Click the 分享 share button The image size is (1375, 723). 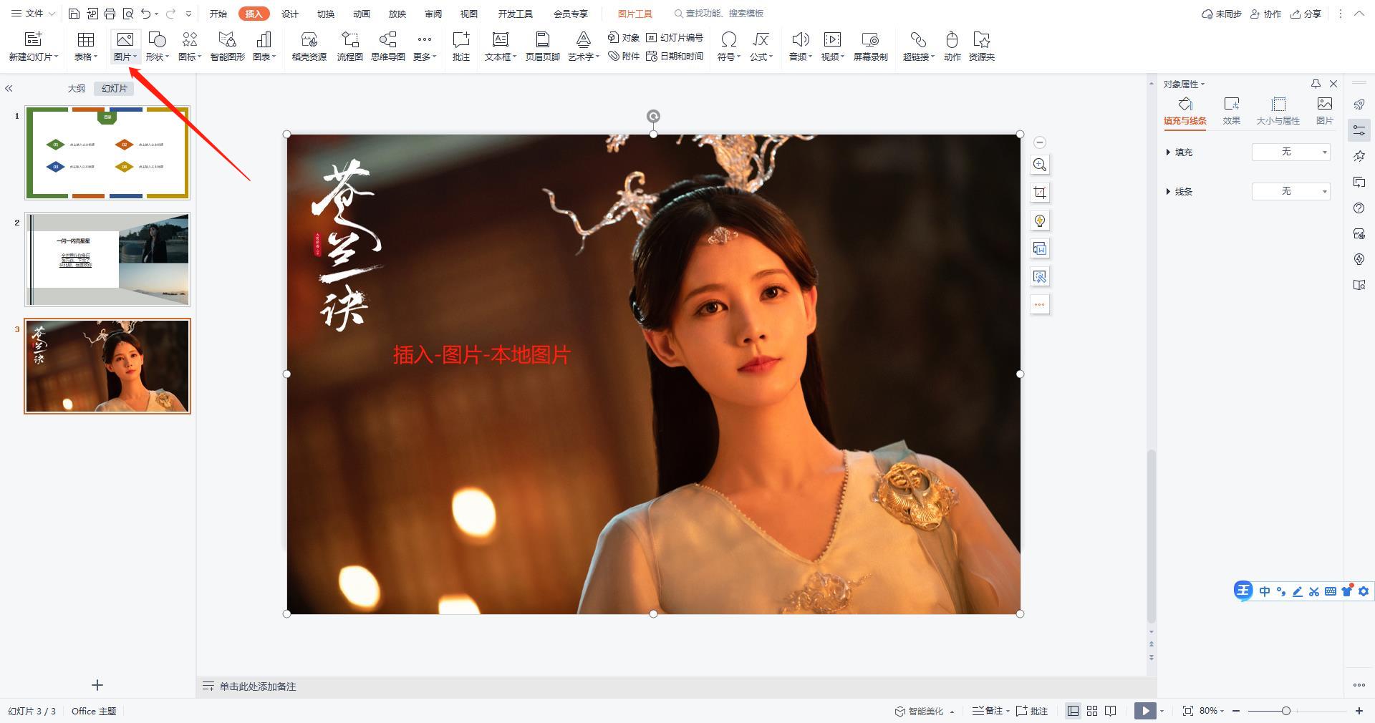point(1306,14)
